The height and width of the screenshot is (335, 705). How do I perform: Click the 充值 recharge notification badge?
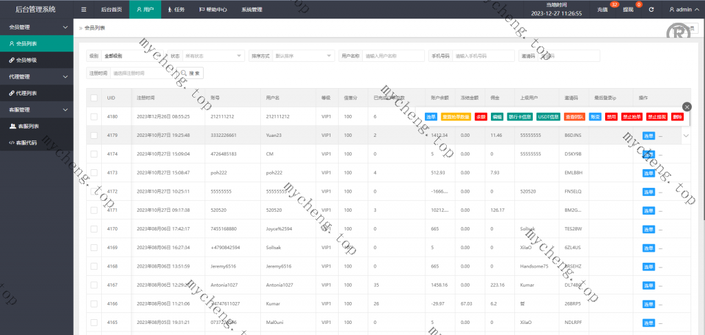click(604, 10)
